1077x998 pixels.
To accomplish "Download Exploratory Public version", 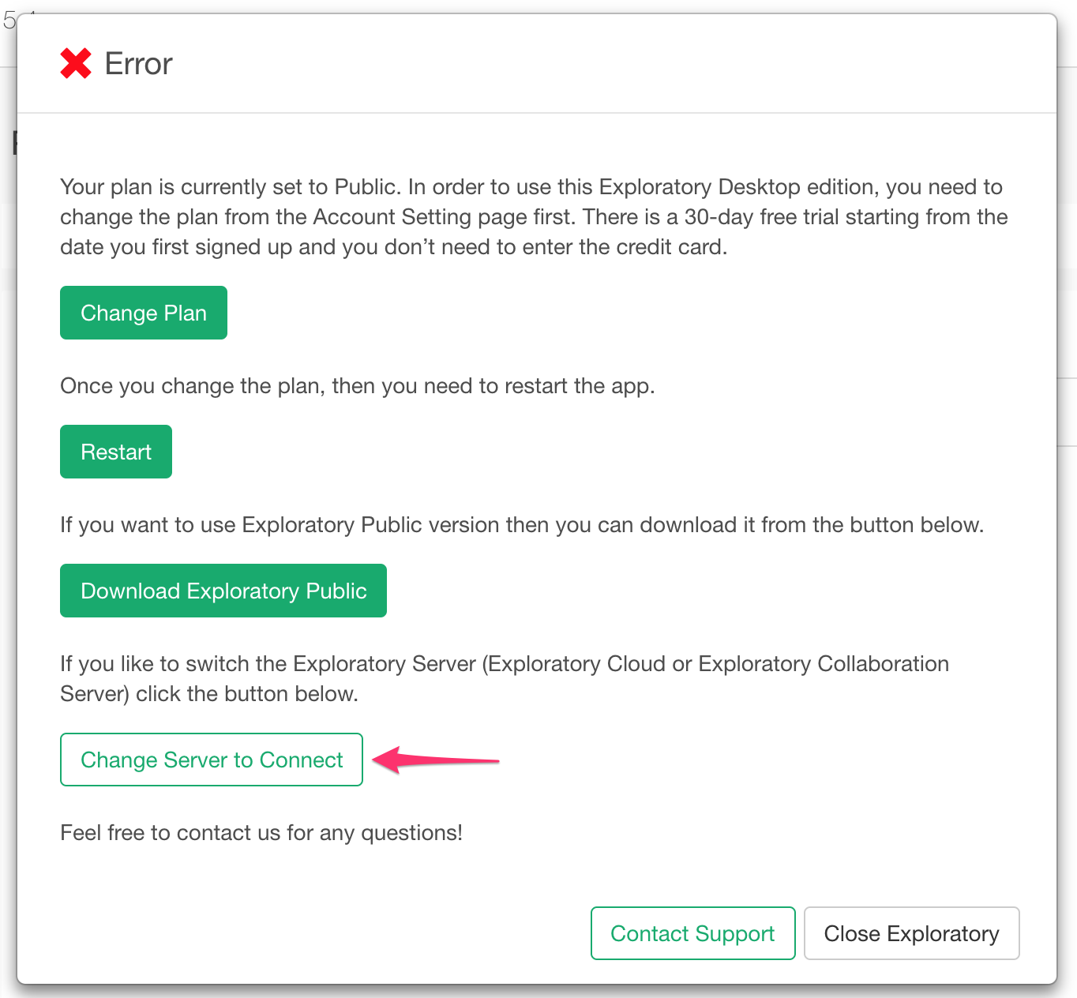I will click(223, 591).
